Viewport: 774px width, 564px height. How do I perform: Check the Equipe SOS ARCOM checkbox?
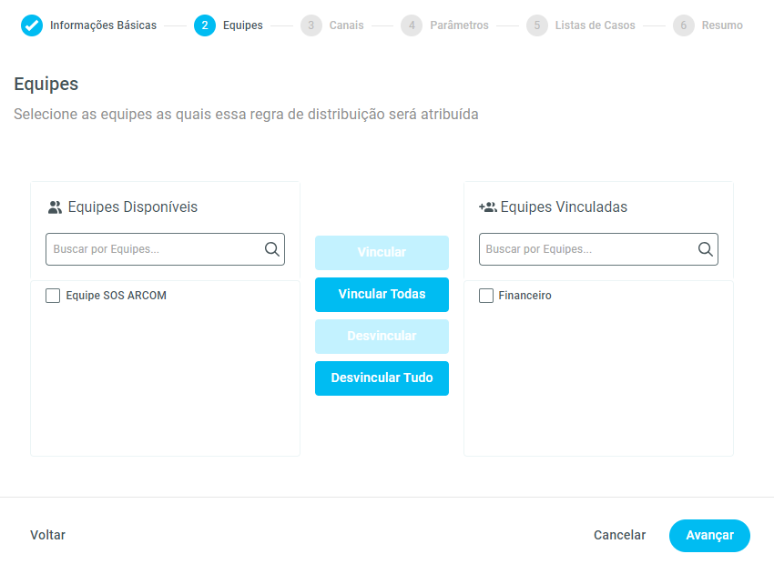[53, 296]
